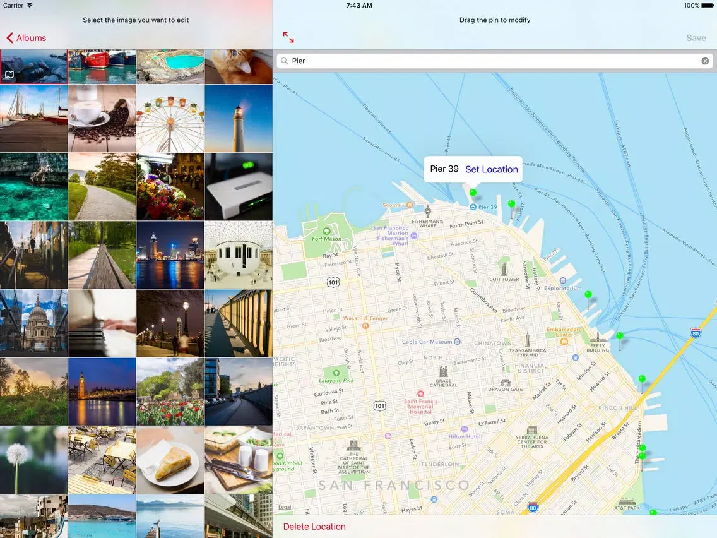
Task: Select the city skyline at night photo
Action: click(x=170, y=255)
